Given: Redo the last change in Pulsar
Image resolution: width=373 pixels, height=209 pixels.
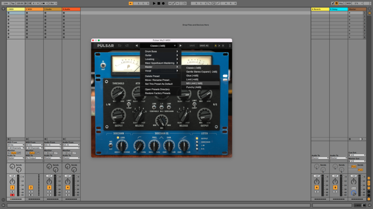Looking at the screenshot, I should pyautogui.click(x=127, y=46).
